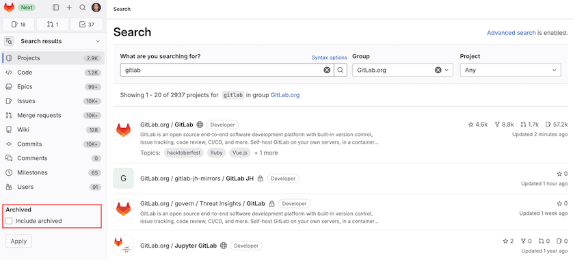Clear the GitLab.org group filter
This screenshot has height=260, width=573.
point(438,70)
